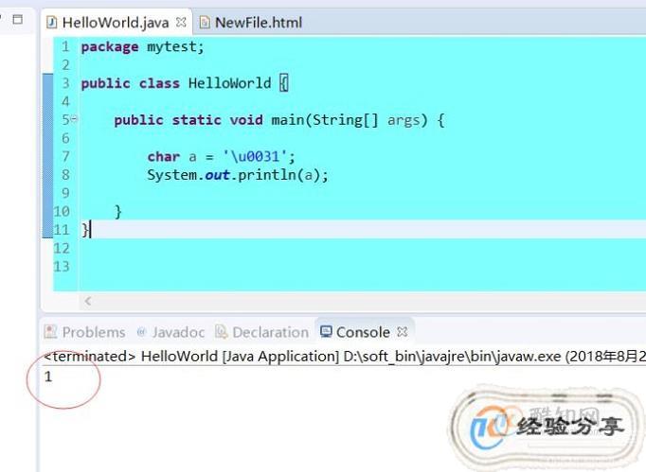Click line number 11 in the gutter
This screenshot has width=646, height=472.
(62, 230)
